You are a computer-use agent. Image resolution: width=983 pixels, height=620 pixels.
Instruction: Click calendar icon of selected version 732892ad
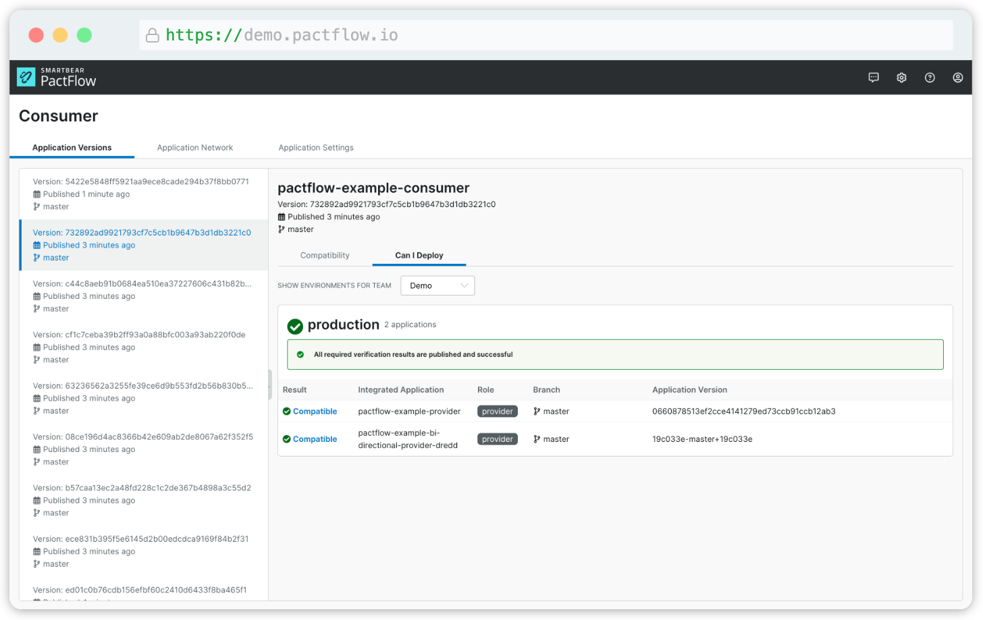click(36, 246)
